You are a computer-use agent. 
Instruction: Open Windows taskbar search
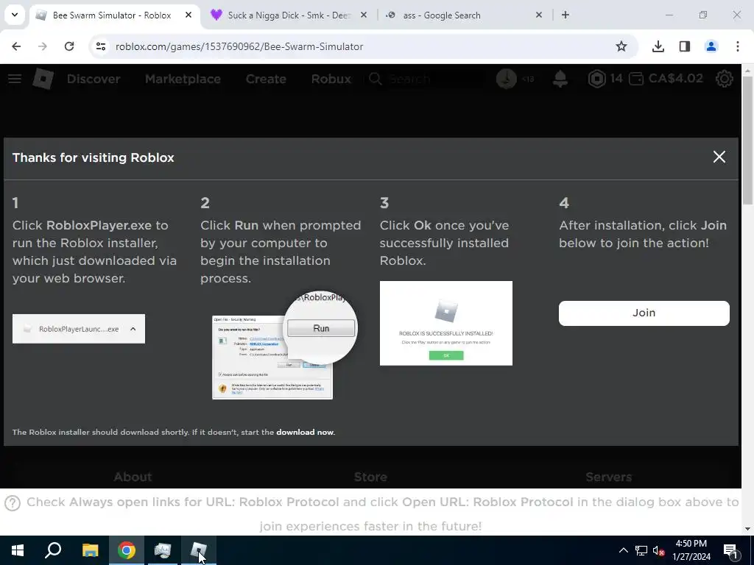[x=53, y=550]
